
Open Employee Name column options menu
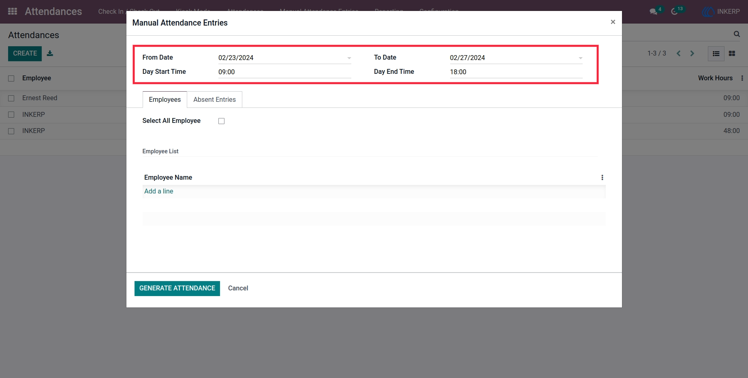pyautogui.click(x=602, y=178)
